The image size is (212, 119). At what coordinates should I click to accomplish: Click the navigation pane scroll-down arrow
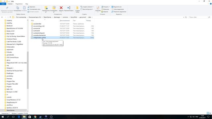28,111
